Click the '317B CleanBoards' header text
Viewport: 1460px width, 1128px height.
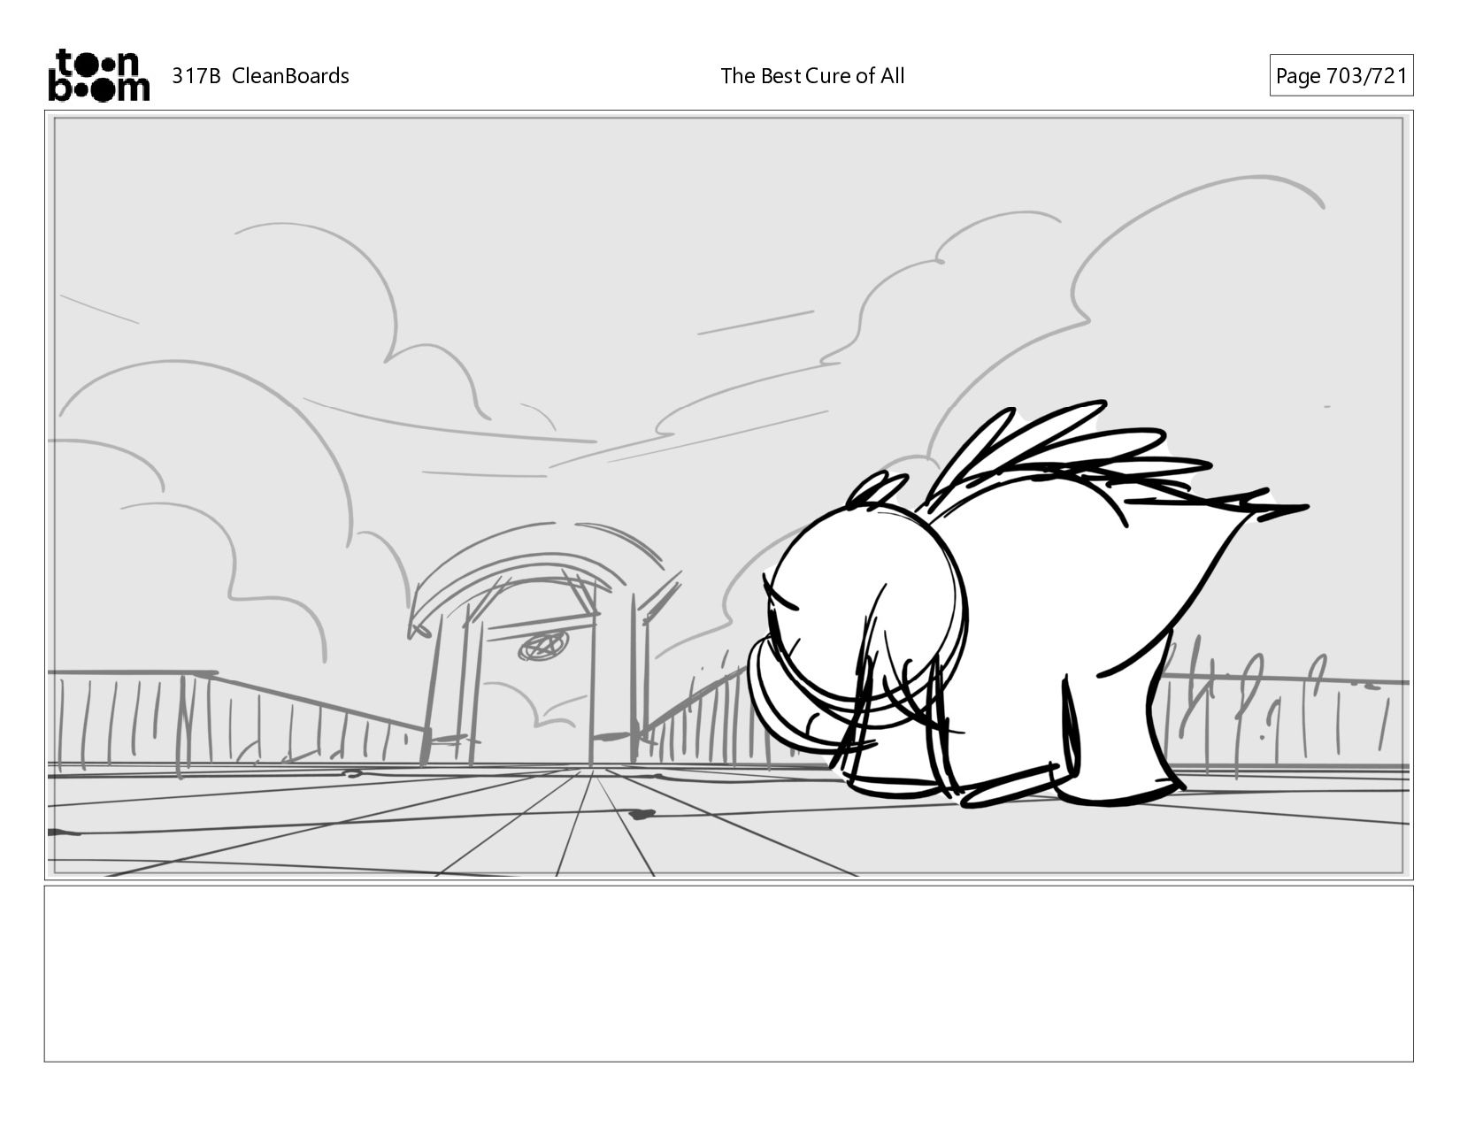(260, 76)
